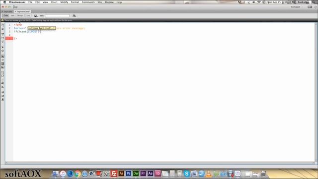Click the Spotlight search icon in menu bar
This screenshot has height=179, width=318.
point(314,2)
